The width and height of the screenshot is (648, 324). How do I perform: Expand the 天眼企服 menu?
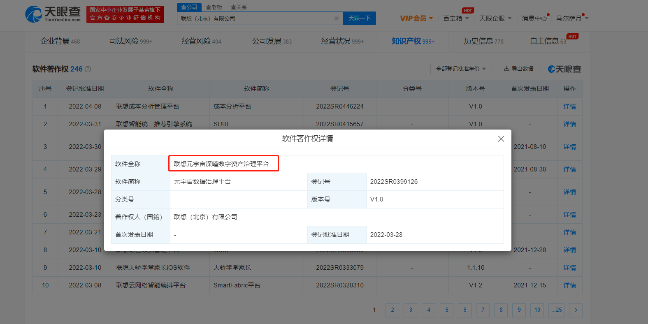(495, 18)
